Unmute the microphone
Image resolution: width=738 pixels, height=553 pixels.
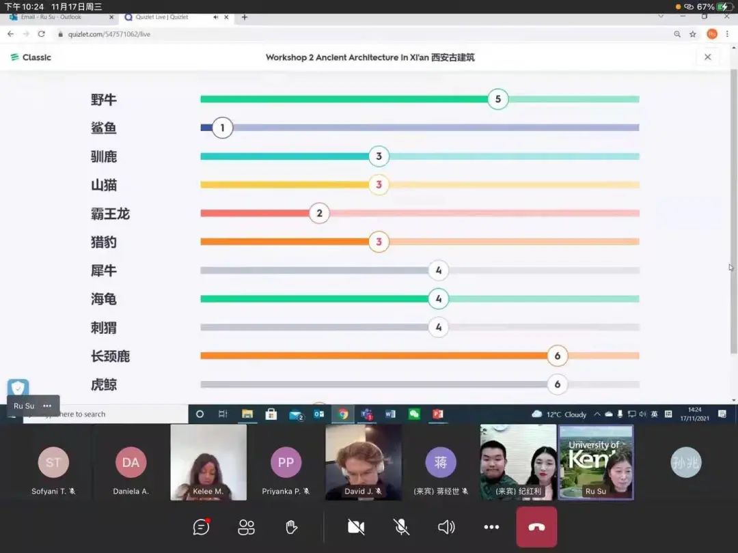[401, 526]
